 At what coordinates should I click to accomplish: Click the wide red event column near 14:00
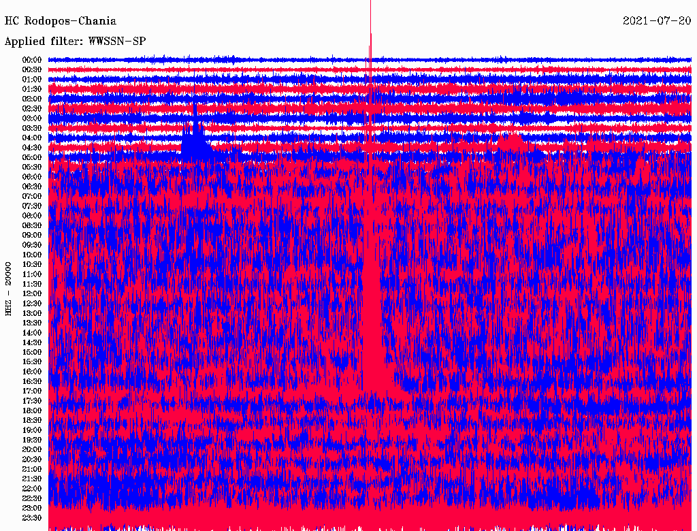[x=372, y=327]
